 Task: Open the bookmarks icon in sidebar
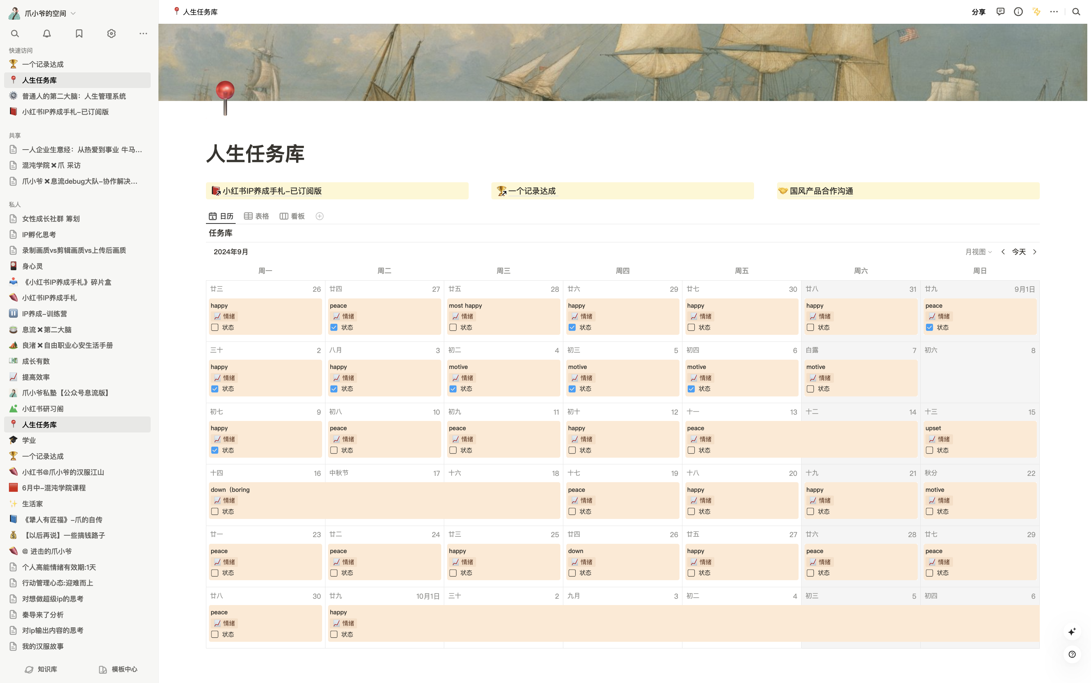coord(79,33)
